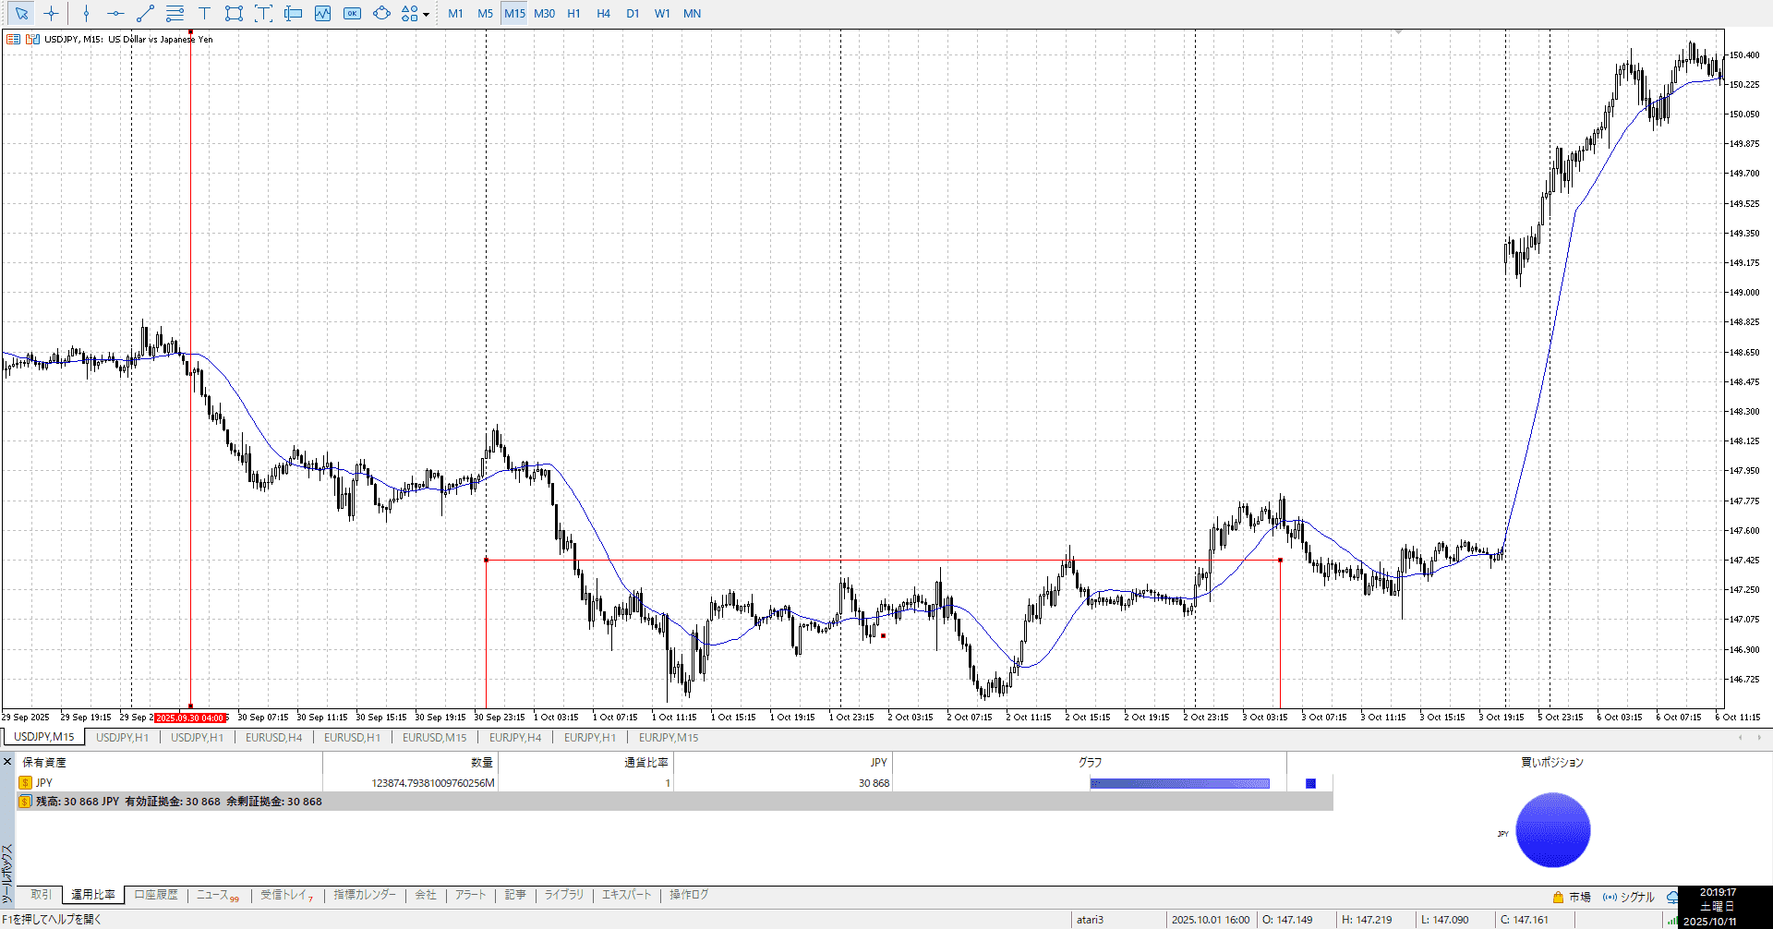Screen dimensions: 1773x929
Task: Enable the D1 timeframe
Action: coord(633,13)
